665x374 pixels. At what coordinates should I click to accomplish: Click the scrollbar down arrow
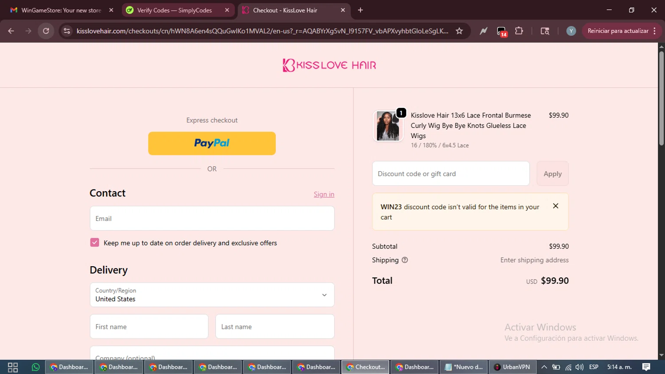click(661, 355)
